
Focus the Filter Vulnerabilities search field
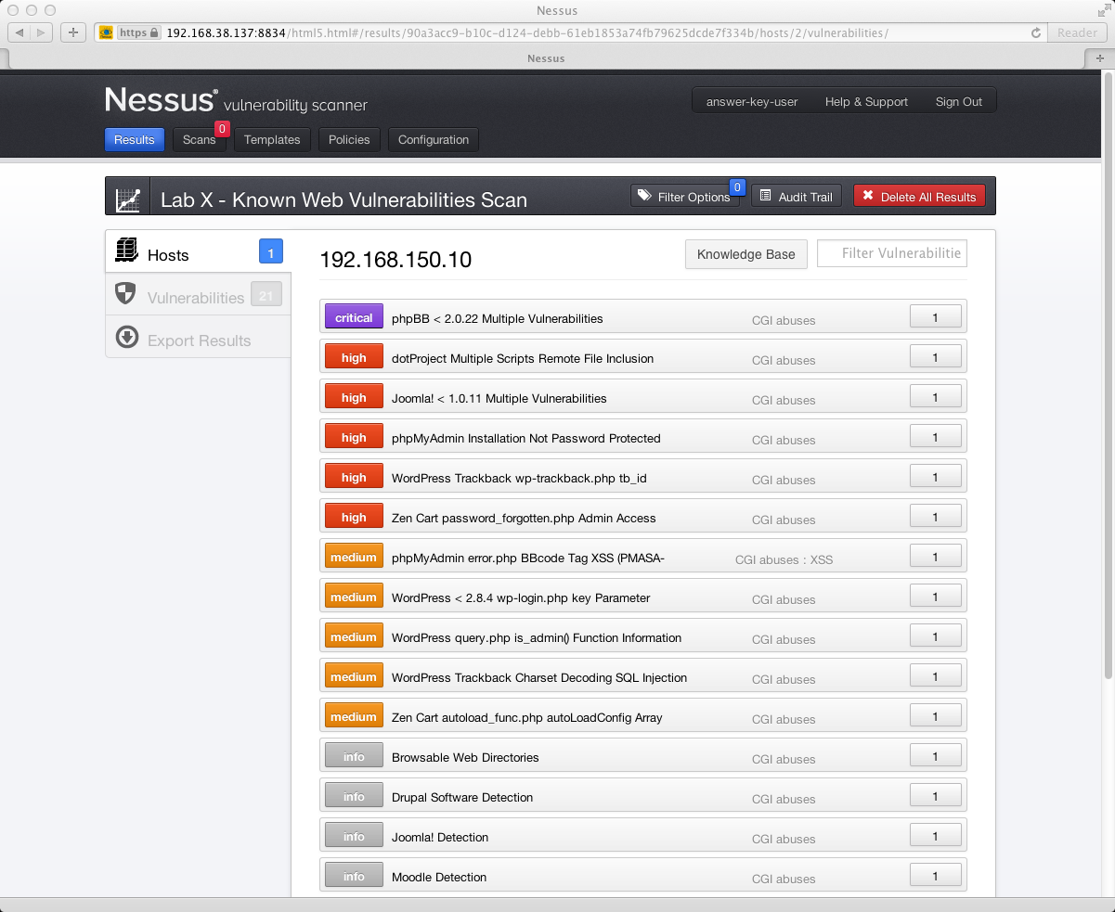pyautogui.click(x=892, y=253)
